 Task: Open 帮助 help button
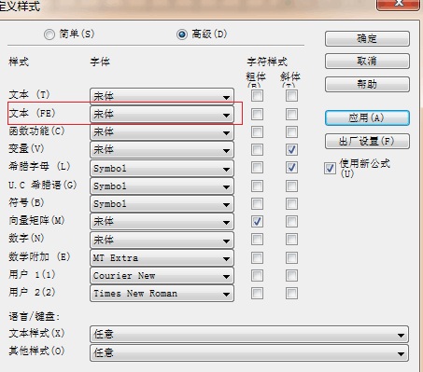pyautogui.click(x=367, y=84)
